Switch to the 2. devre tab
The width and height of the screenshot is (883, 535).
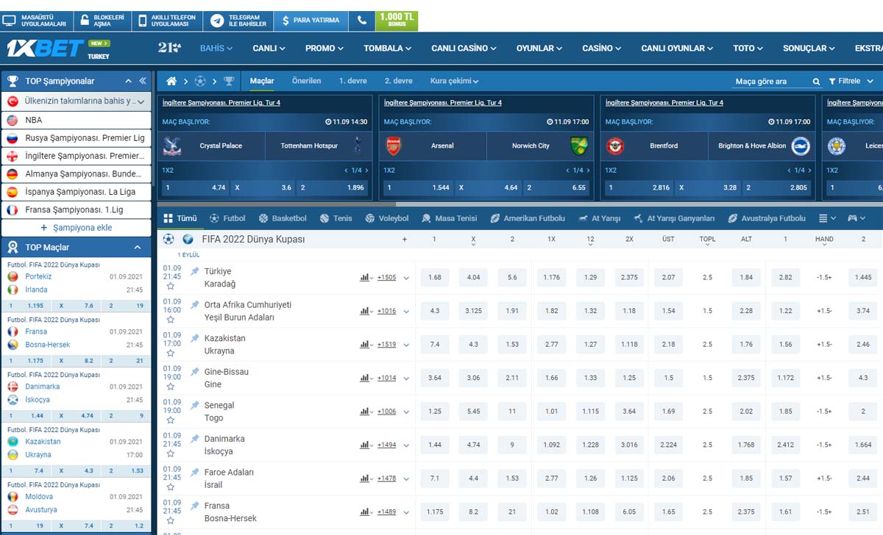click(x=398, y=81)
